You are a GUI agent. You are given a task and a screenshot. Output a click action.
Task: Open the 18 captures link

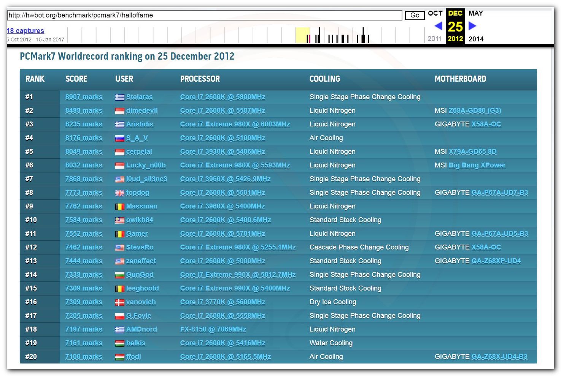[25, 31]
